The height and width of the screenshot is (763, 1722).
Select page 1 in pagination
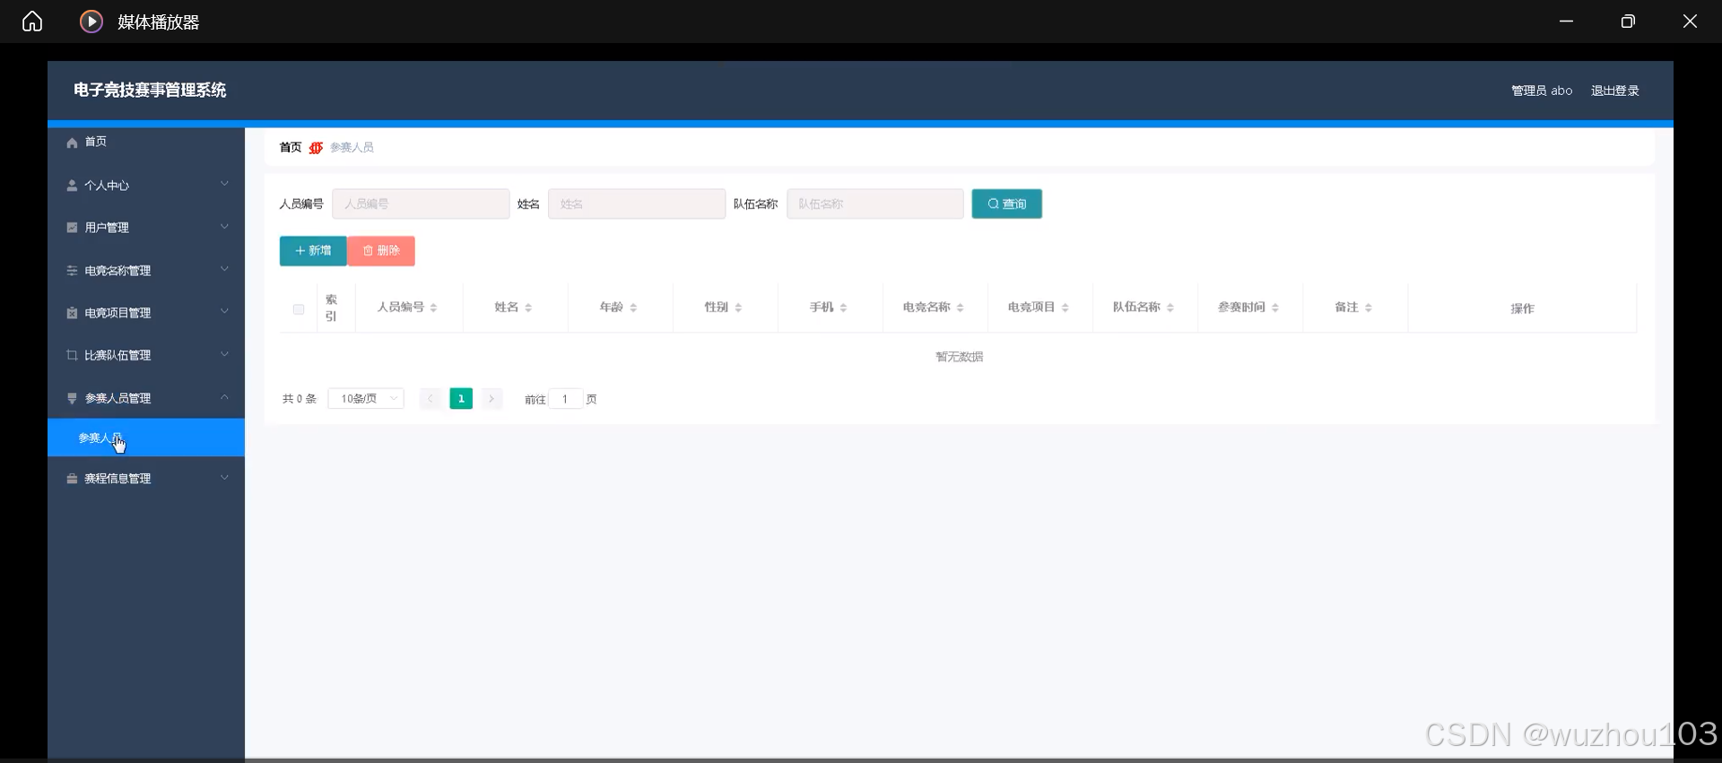461,399
